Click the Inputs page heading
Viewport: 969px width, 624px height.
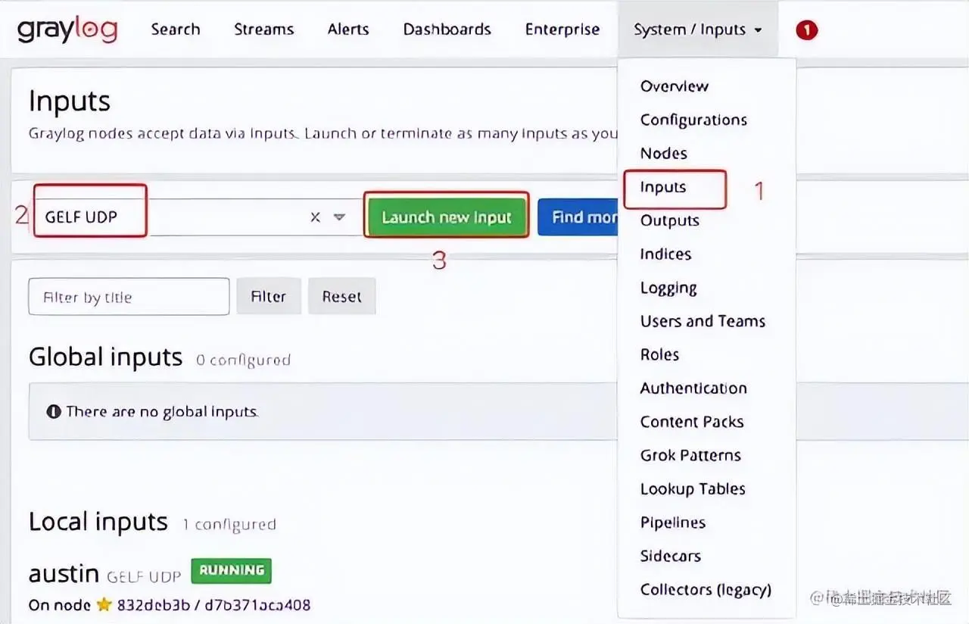click(70, 101)
